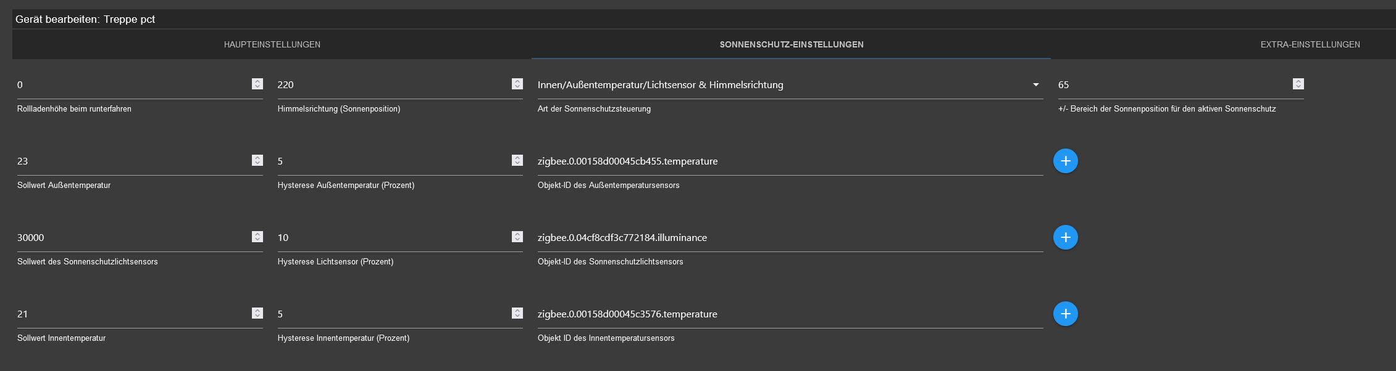The height and width of the screenshot is (371, 1396).
Task: Focus the Objekt-ID des Außentemperatursensors input
Action: [789, 161]
